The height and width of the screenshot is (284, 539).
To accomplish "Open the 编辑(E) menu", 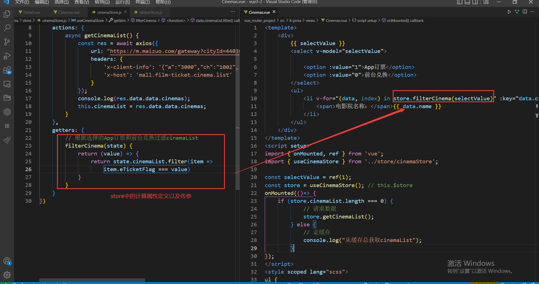I will tap(42, 2).
